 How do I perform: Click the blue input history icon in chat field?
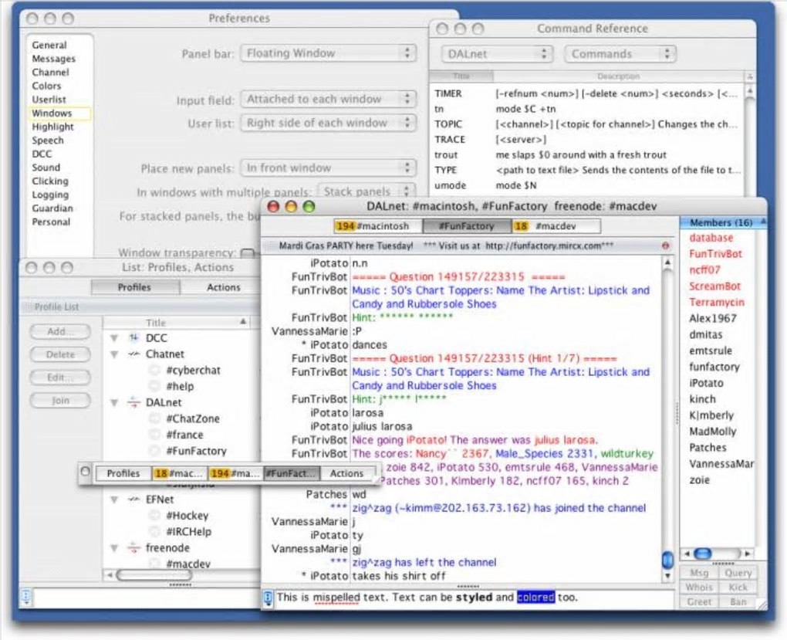pos(269,597)
